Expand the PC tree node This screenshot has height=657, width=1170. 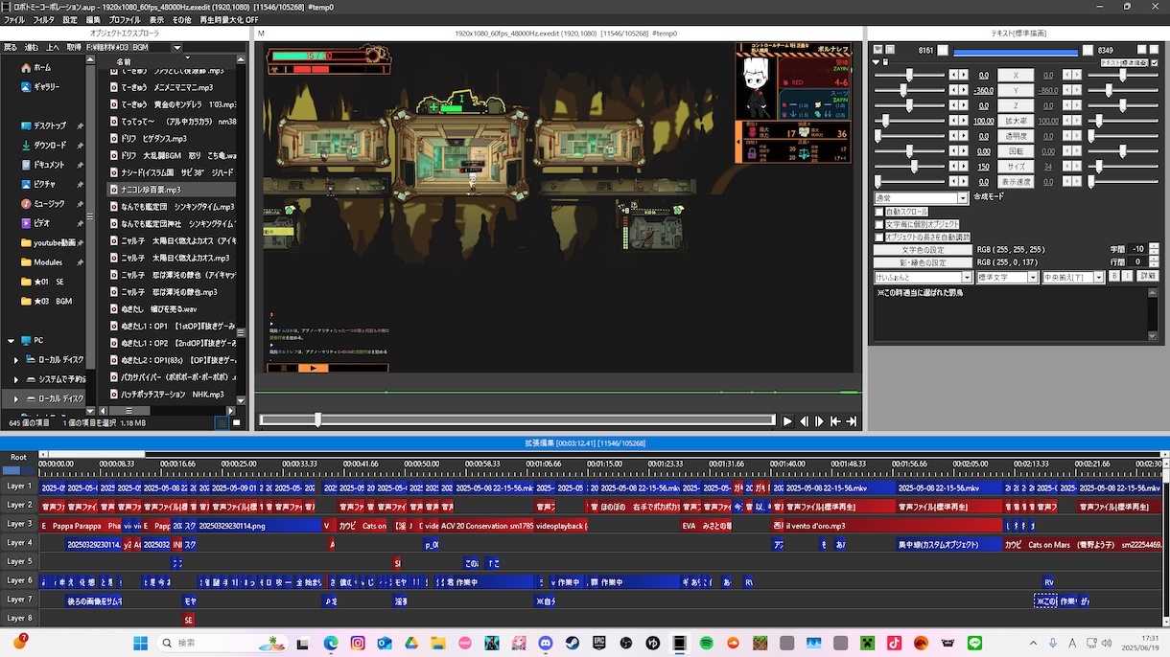tap(11, 340)
